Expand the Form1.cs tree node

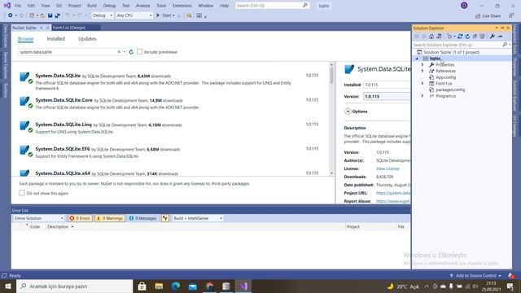(x=422, y=83)
